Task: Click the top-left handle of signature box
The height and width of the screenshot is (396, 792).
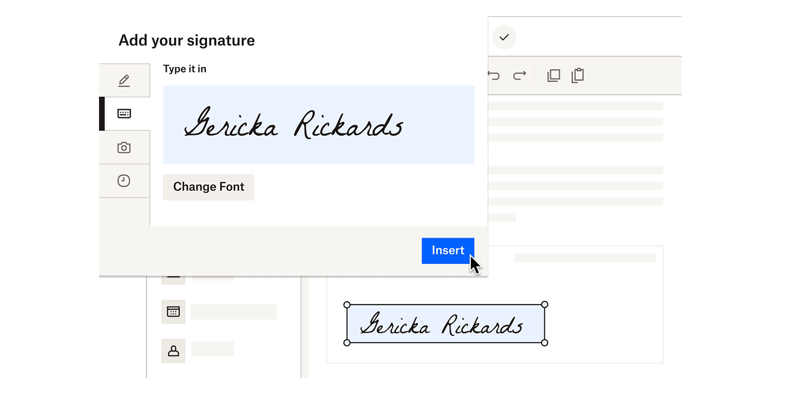Action: [346, 305]
